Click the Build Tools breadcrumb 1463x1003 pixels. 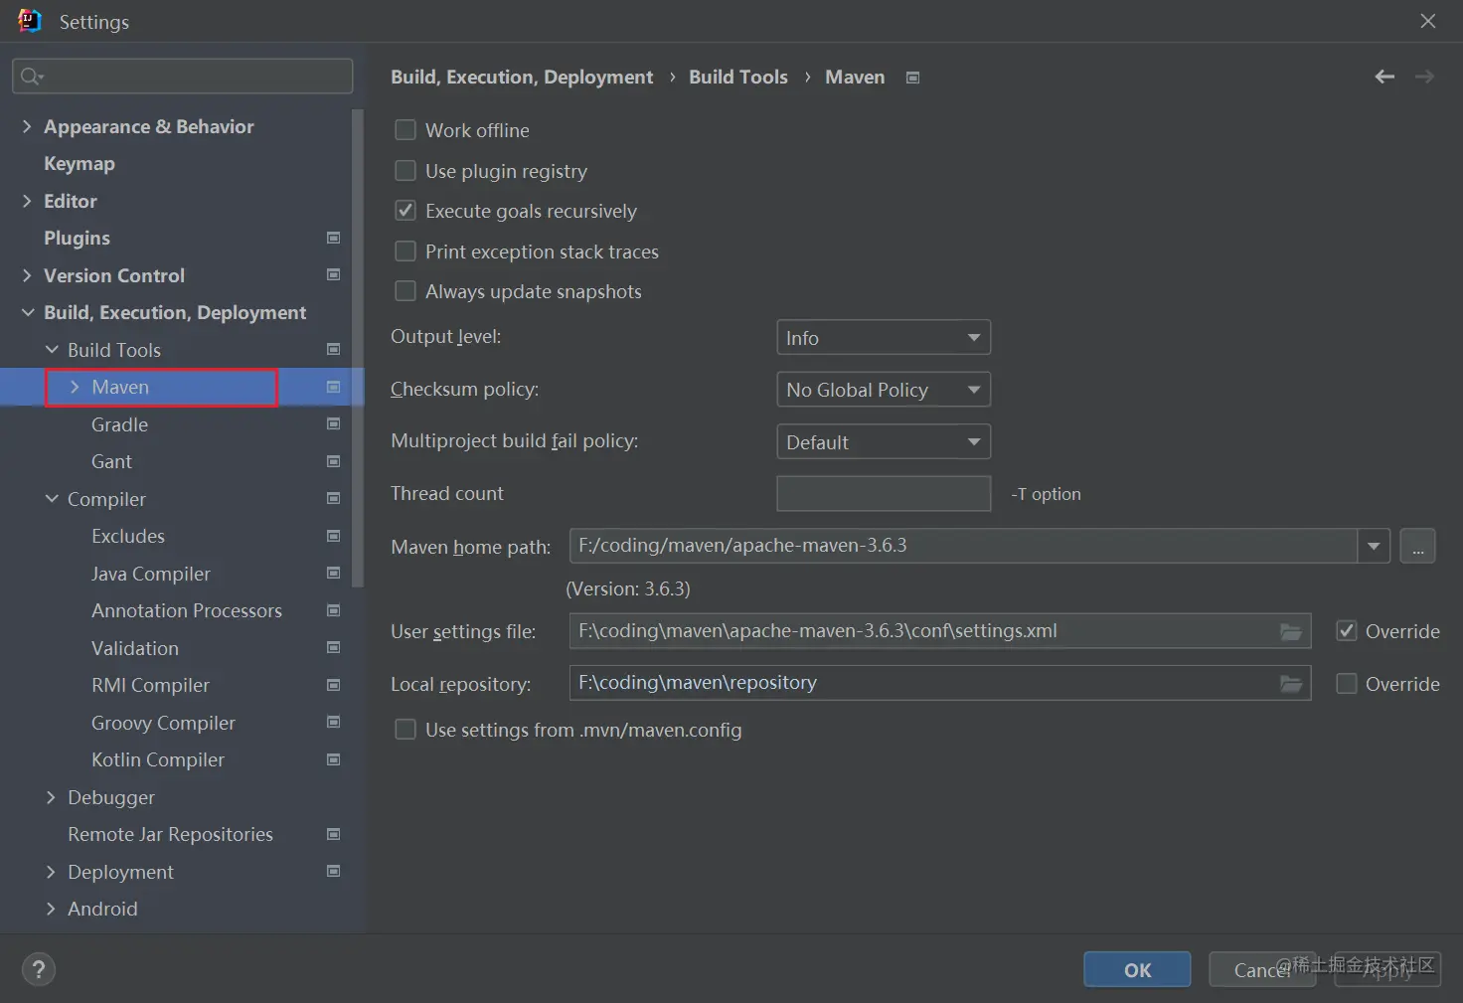[x=738, y=77]
